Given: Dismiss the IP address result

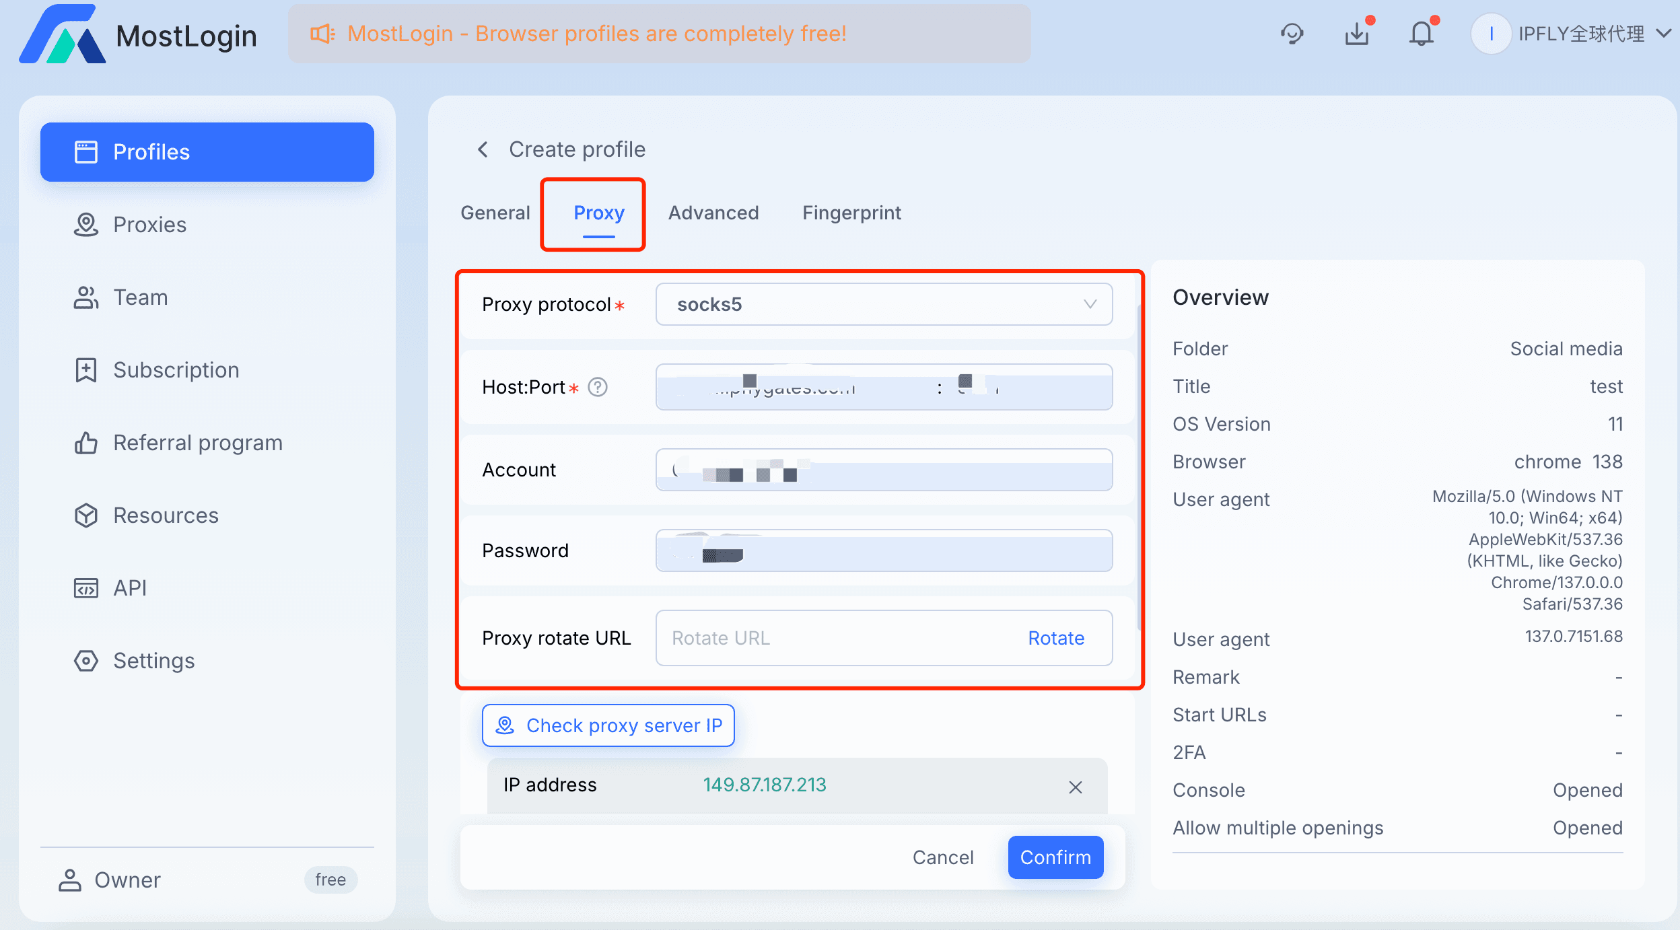Looking at the screenshot, I should click(x=1075, y=787).
